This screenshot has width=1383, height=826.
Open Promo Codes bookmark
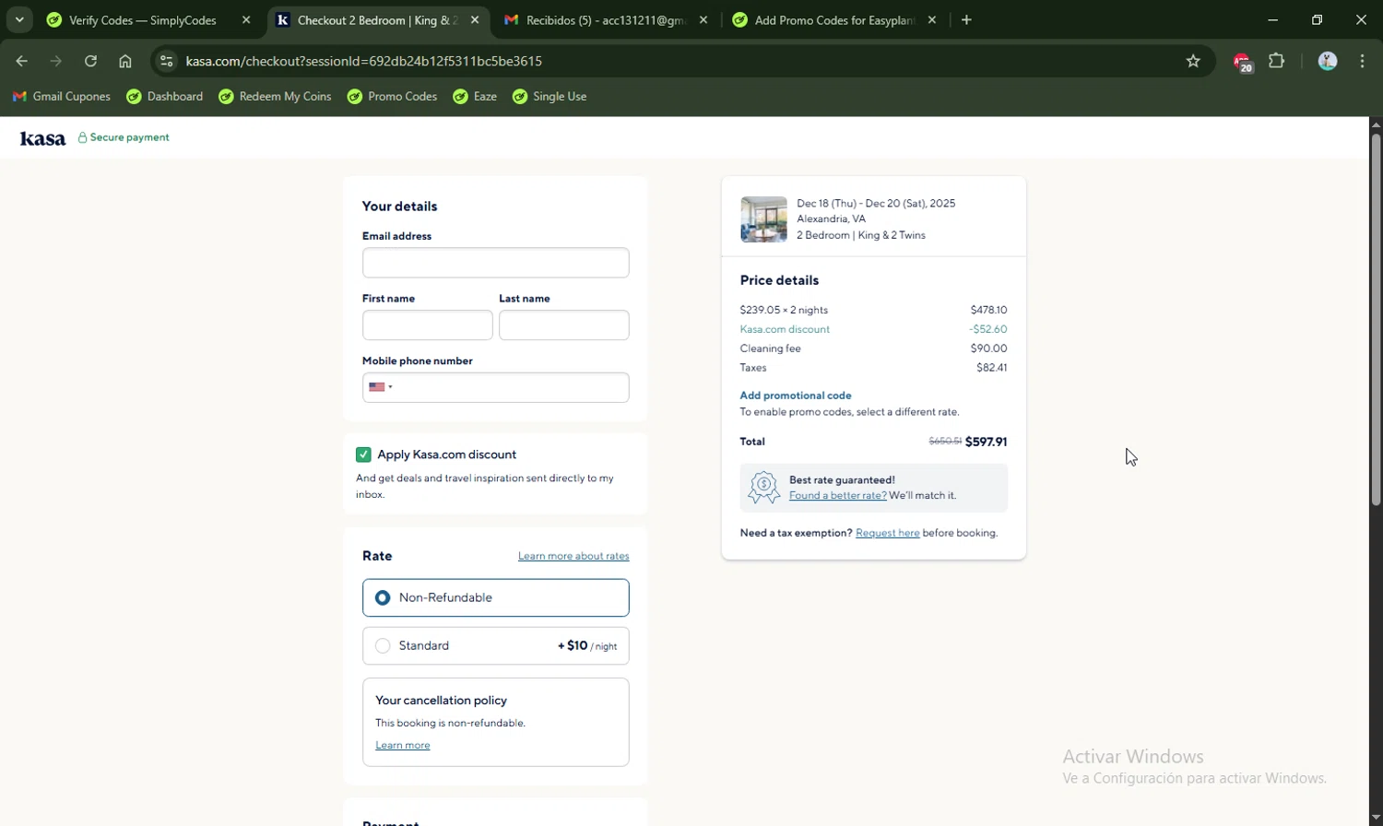(392, 96)
